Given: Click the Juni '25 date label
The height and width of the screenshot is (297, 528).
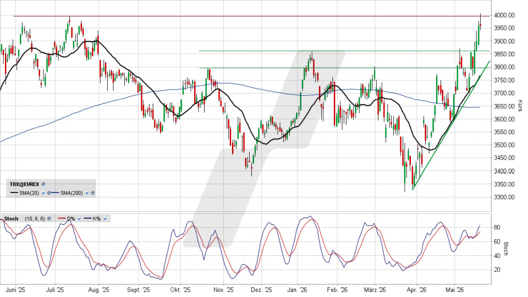Looking at the screenshot, I should click(x=16, y=290).
